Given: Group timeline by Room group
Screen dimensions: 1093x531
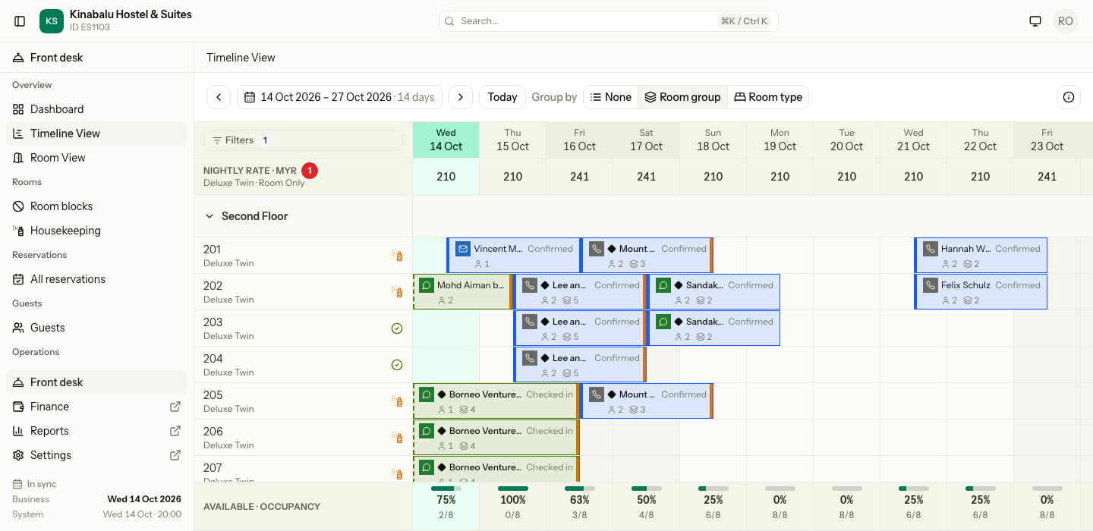Looking at the screenshot, I should 682,97.
